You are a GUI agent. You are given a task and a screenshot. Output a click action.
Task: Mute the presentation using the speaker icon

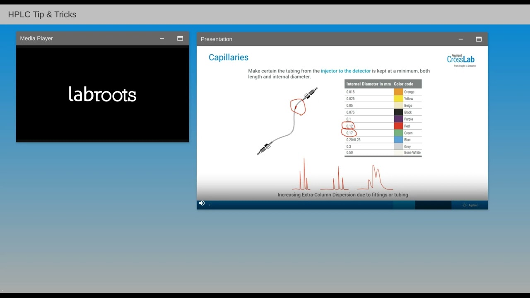[x=202, y=203]
